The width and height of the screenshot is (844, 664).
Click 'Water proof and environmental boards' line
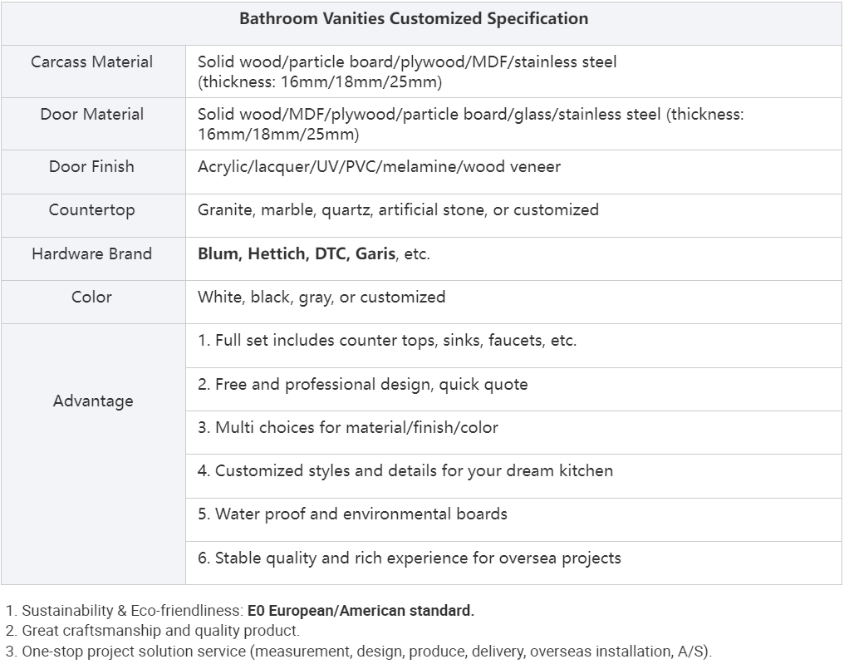coord(352,514)
